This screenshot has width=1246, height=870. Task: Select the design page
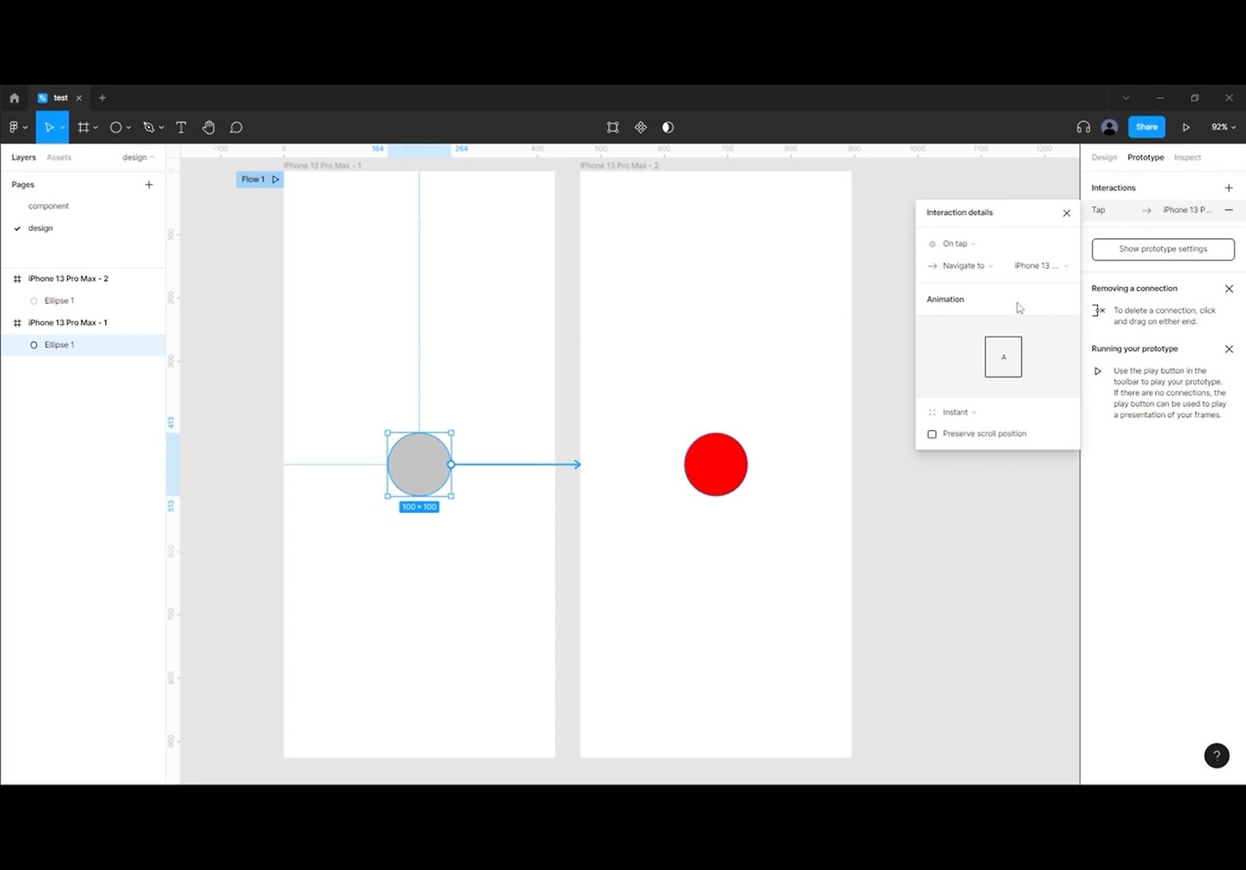pos(41,229)
